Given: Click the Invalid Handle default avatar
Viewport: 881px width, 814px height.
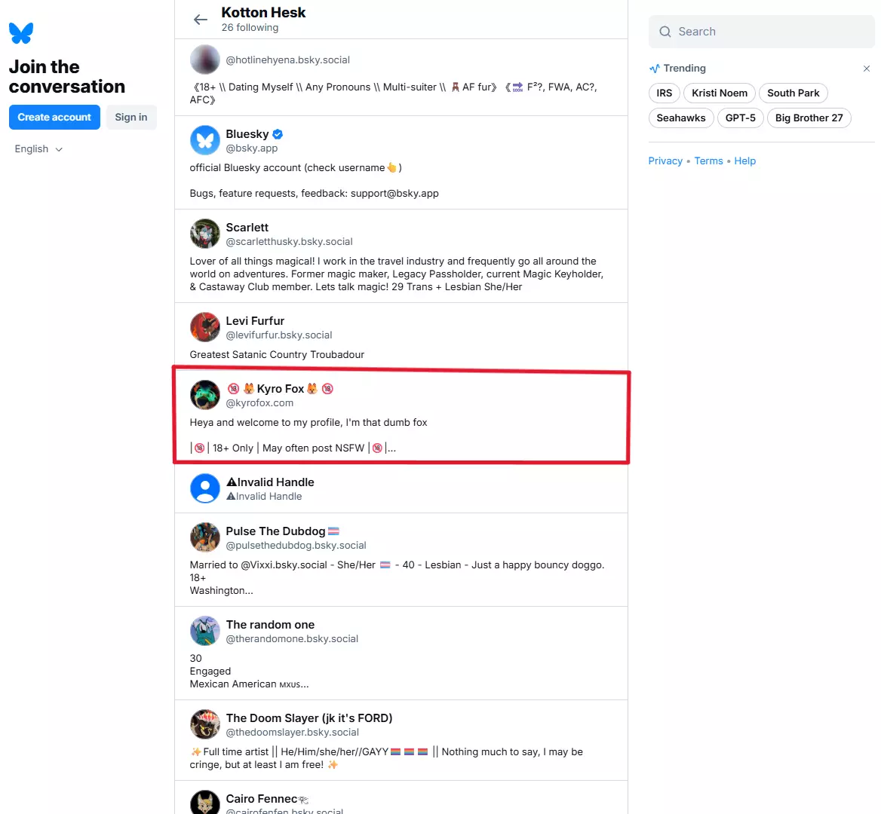Looking at the screenshot, I should point(204,488).
